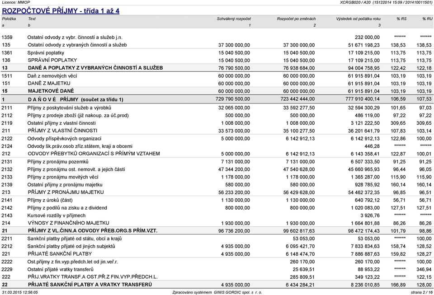Screen dimensions: 434x295
Task: Click the Licence: MMOP header text
Action: tap(16, 2)
